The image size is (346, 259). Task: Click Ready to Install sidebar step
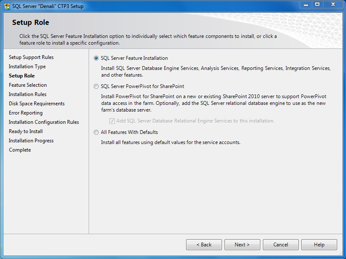tap(26, 131)
